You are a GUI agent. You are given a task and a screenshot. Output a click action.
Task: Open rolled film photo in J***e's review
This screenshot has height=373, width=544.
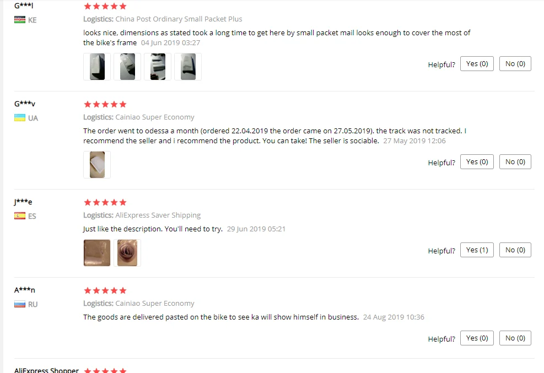[127, 253]
